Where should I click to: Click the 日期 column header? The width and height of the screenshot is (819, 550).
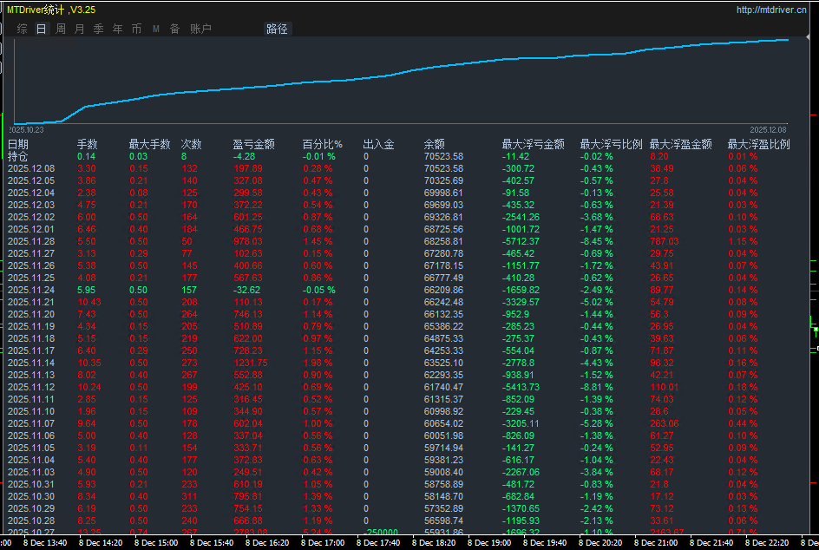pos(17,144)
